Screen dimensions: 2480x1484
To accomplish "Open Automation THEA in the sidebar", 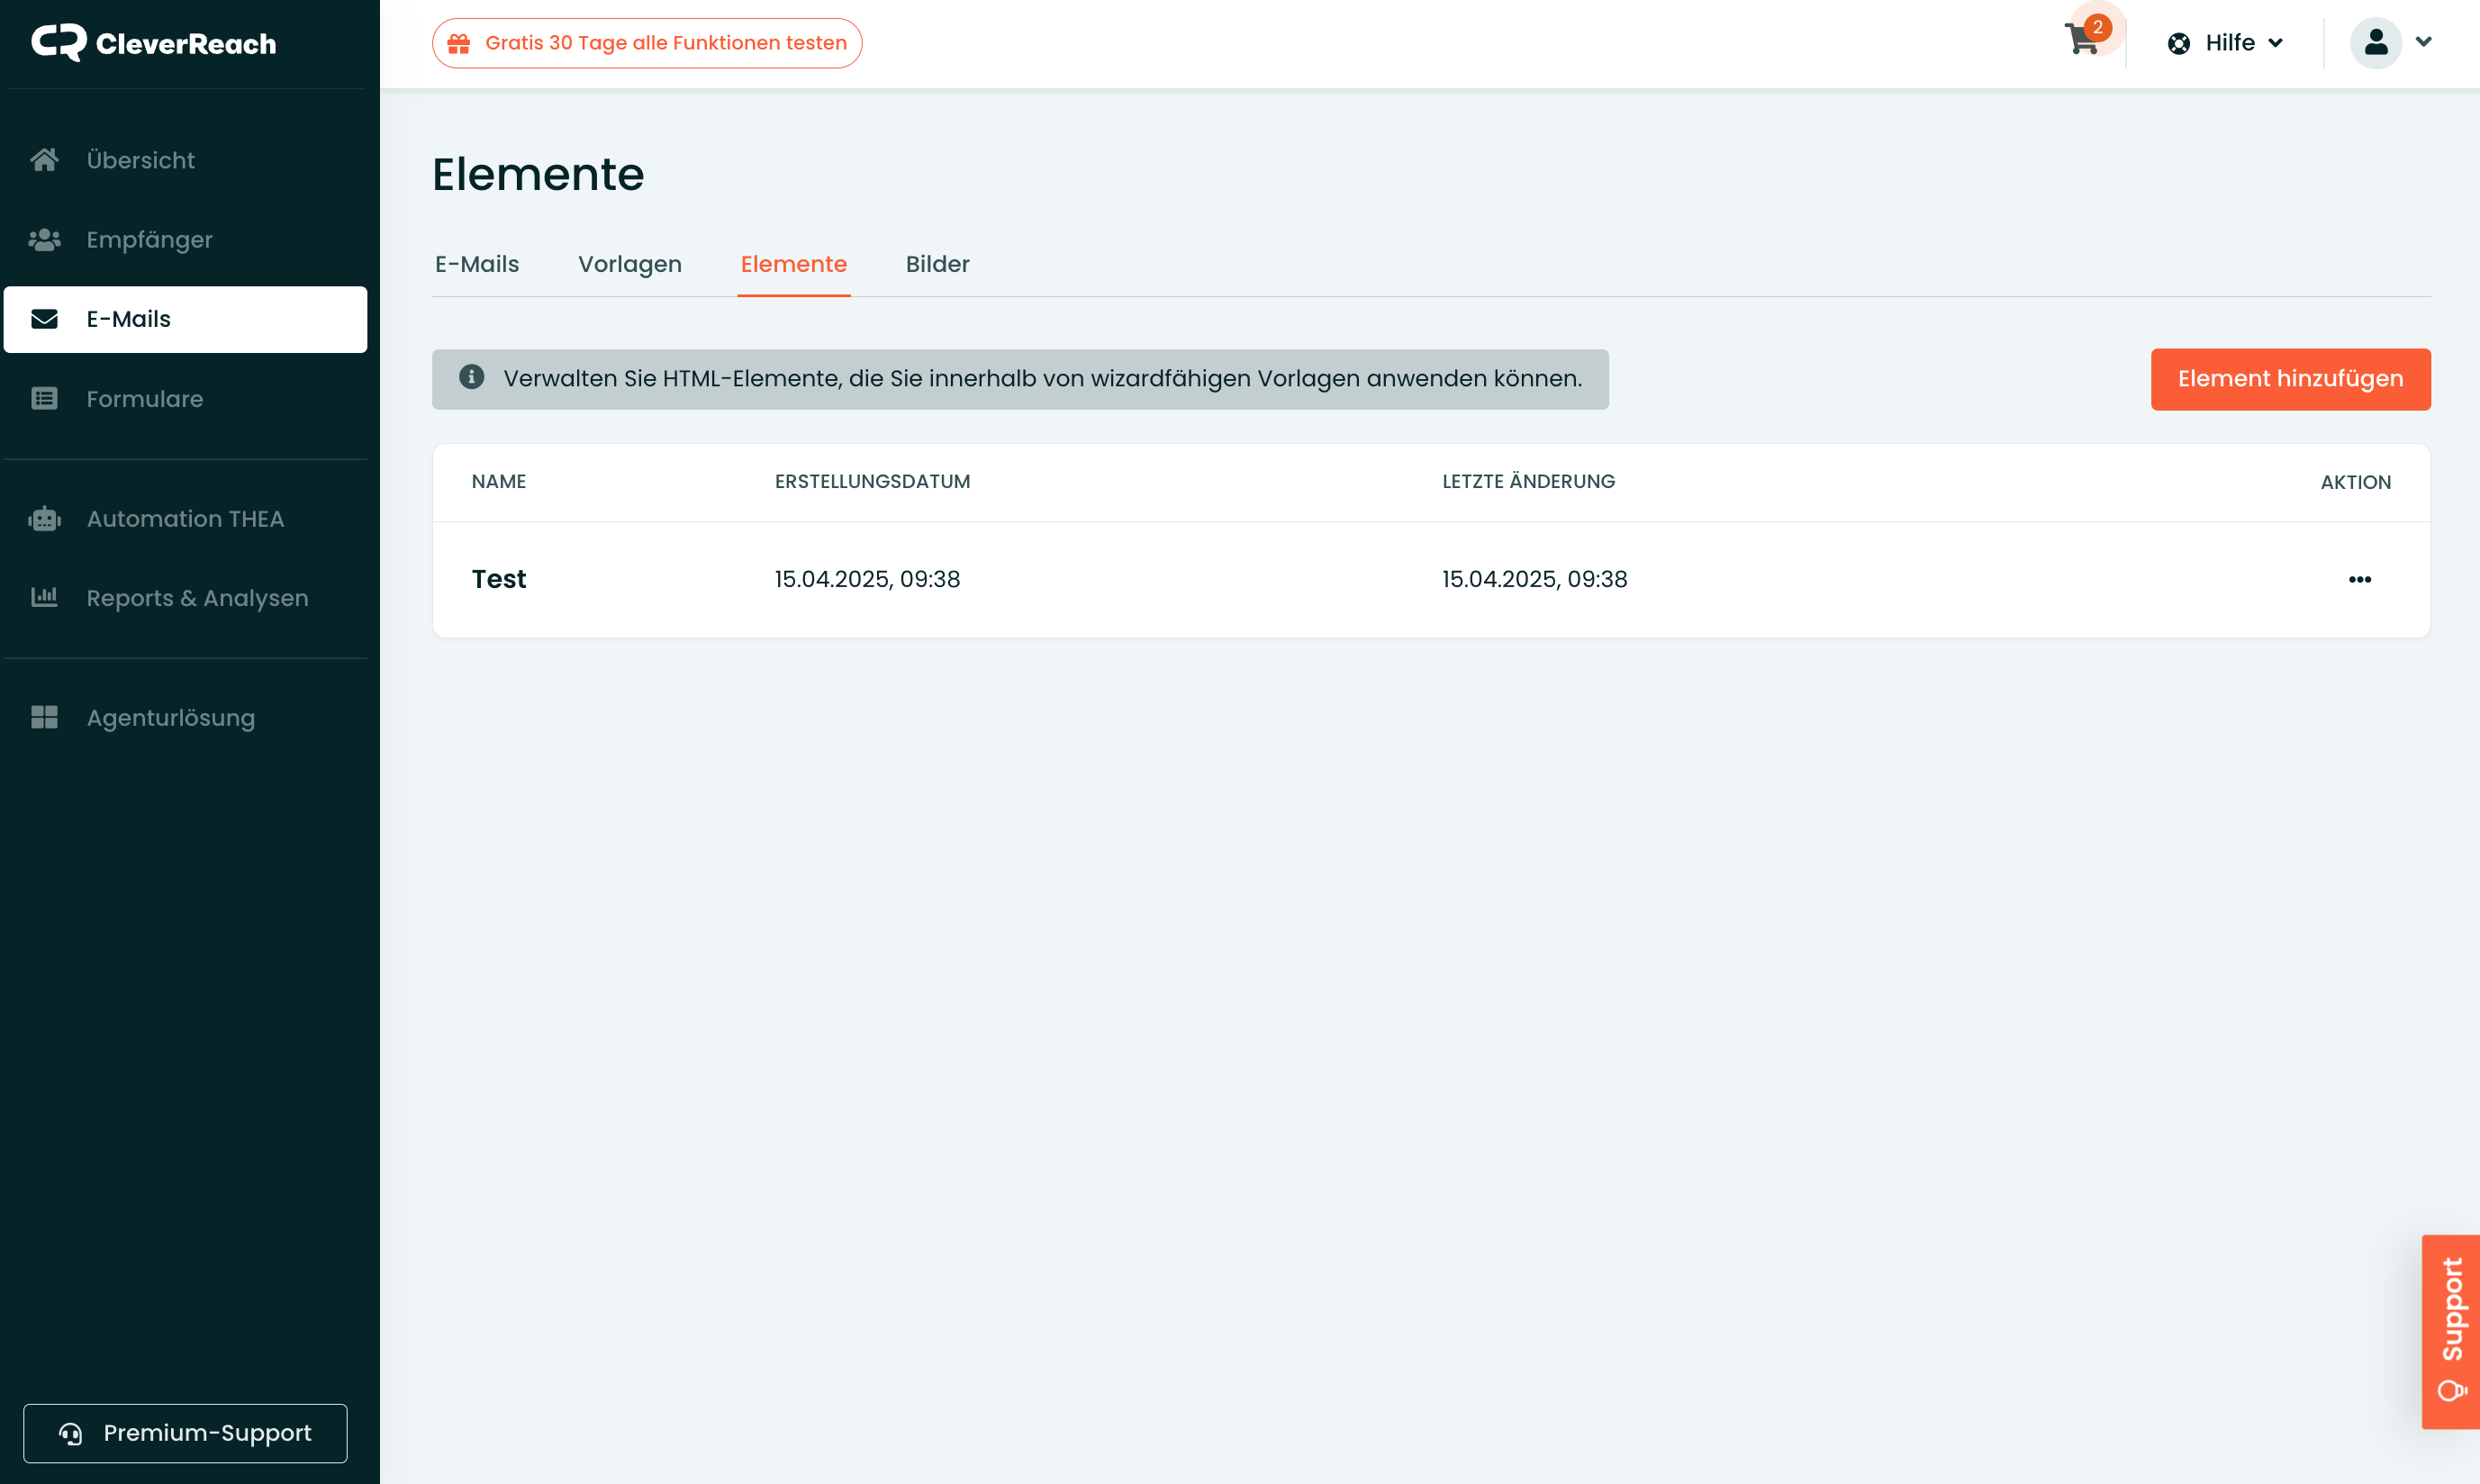I will coord(186,519).
